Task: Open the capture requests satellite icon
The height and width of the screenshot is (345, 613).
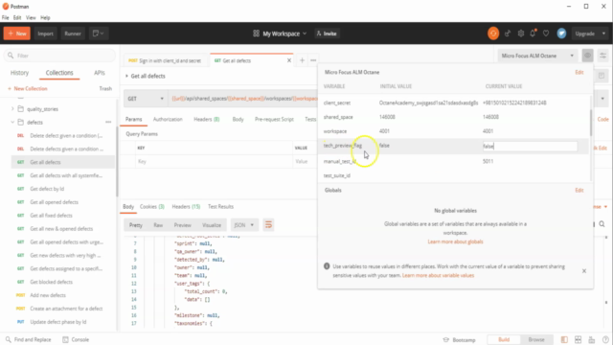Action: [x=508, y=34]
